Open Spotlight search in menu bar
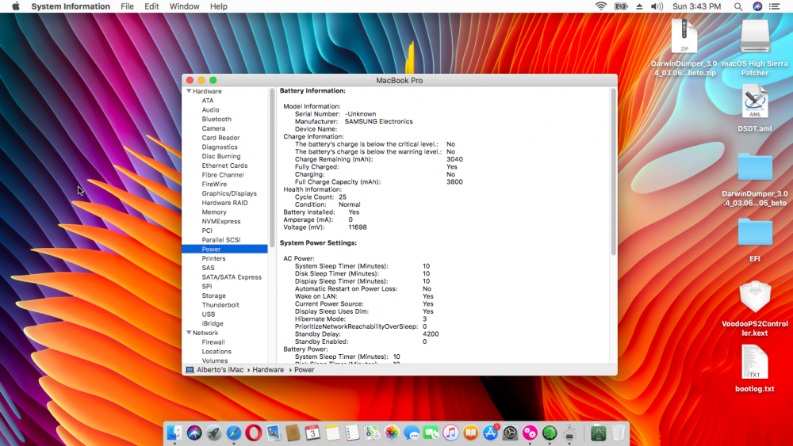Screen dimensions: 793x446 pyautogui.click(x=737, y=6)
